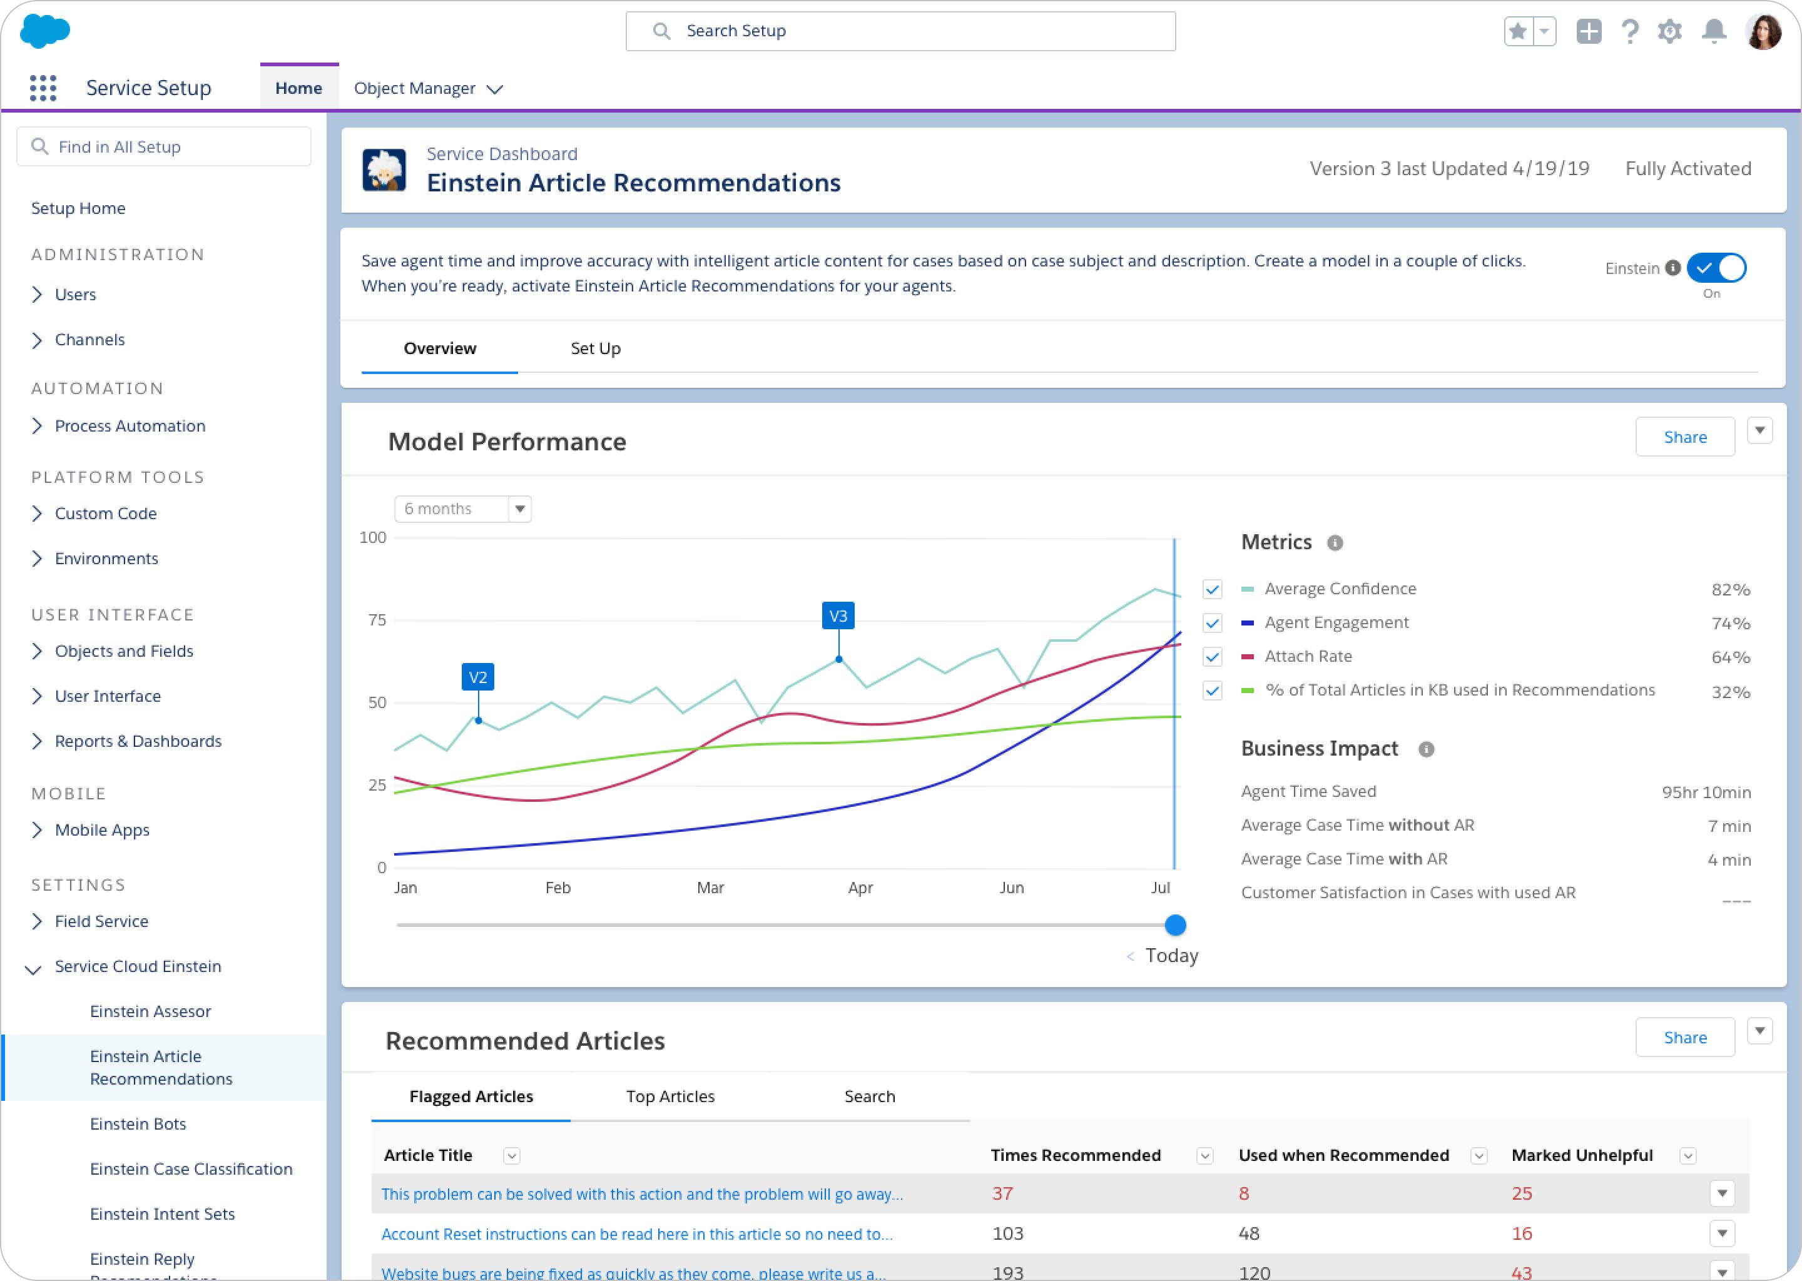Viewport: 1802px width, 1281px height.
Task: Open Times Recommended column dropdown
Action: [1204, 1157]
